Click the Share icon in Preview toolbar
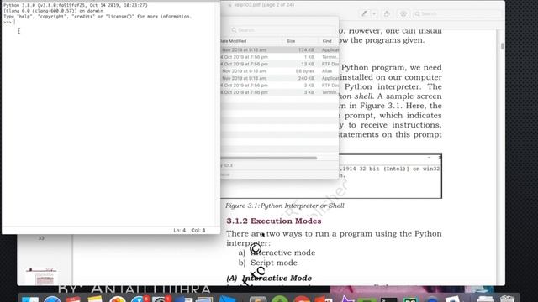Image resolution: width=538 pixels, height=302 pixels. tap(387, 13)
